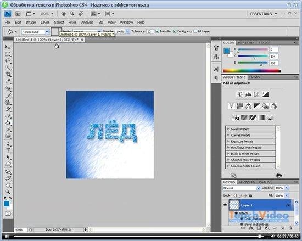Select the Horizontal Type tool
Image resolution: width=302 pixels, height=241 pixels.
(x=8, y=150)
